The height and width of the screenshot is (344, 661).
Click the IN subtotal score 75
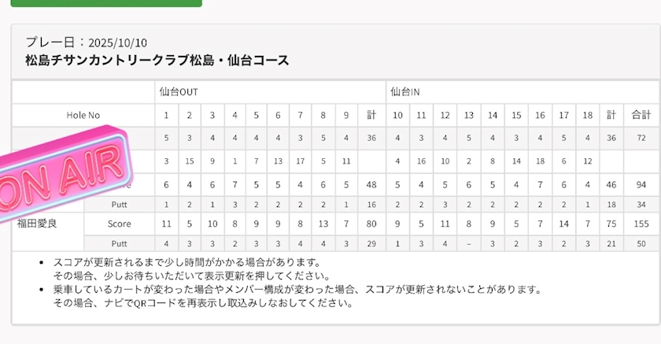coord(611,224)
